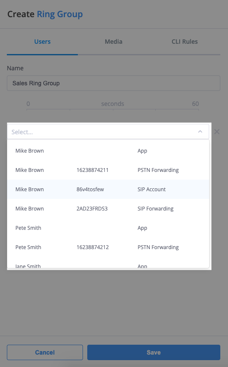Click the Create Ring Group heading
The width and height of the screenshot is (228, 367).
pos(45,14)
